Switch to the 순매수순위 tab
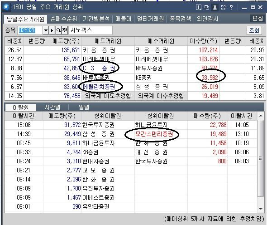Screen dimensions: 267x225 tap(63, 19)
